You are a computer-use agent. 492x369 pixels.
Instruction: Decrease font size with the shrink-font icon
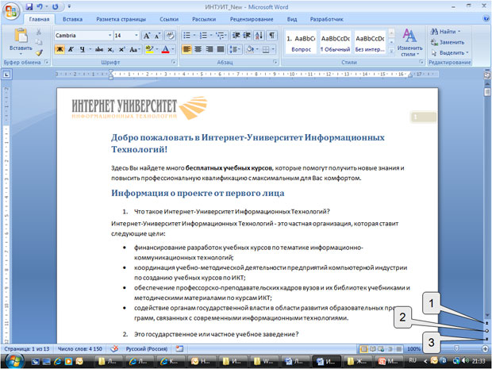tap(157, 36)
